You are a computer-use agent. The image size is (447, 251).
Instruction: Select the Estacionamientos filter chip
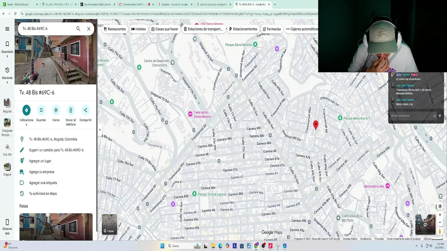click(x=243, y=29)
